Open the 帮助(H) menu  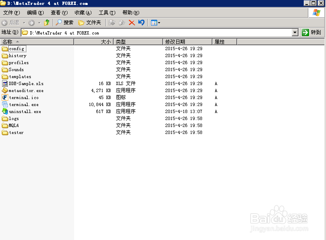pos(131,13)
